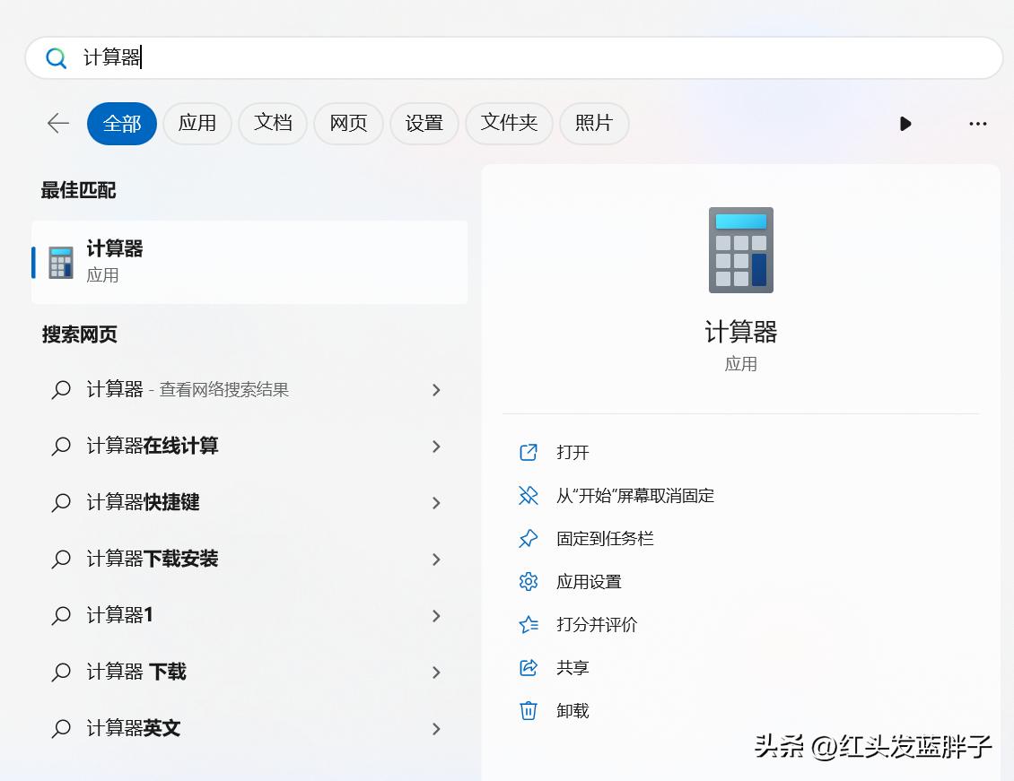Image resolution: width=1014 pixels, height=781 pixels.
Task: Click the play arrow at top right
Action: (905, 124)
